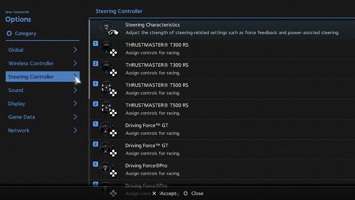The height and width of the screenshot is (200, 355).
Task: Expand the Global category chevron
Action: click(x=75, y=50)
